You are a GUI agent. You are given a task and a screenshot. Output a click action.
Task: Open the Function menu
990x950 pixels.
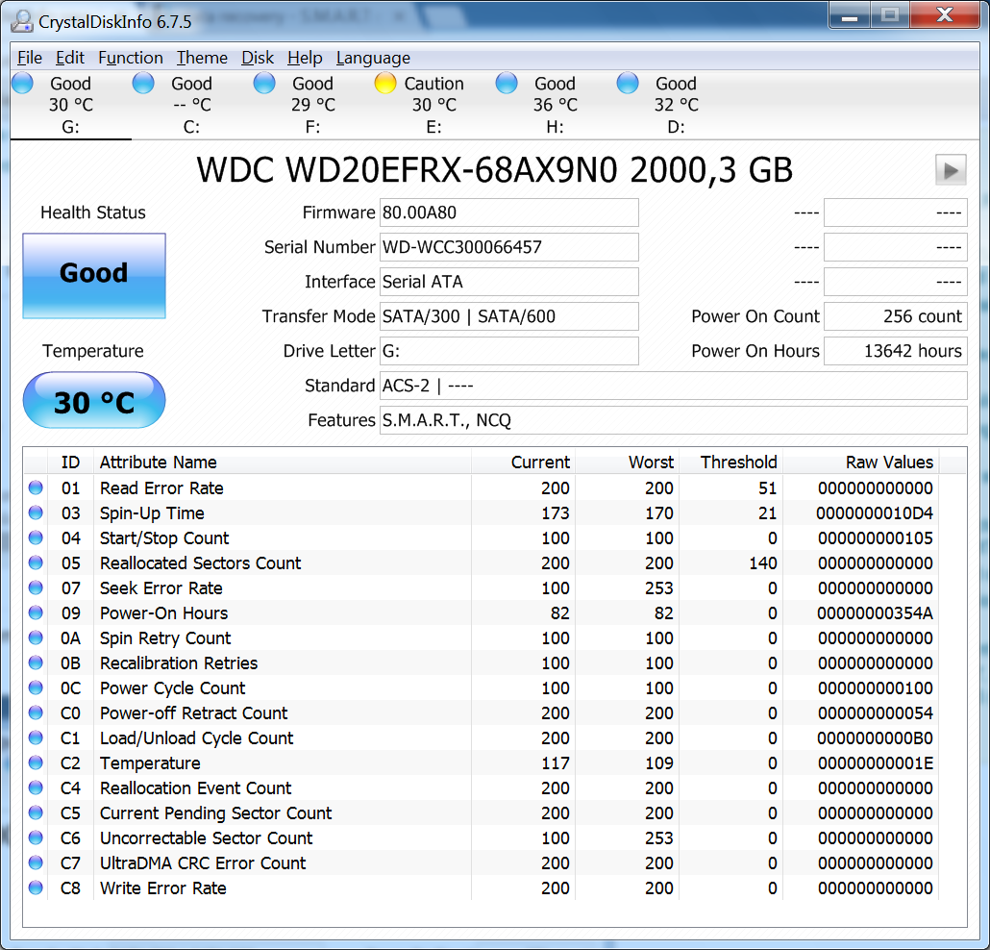pos(131,58)
